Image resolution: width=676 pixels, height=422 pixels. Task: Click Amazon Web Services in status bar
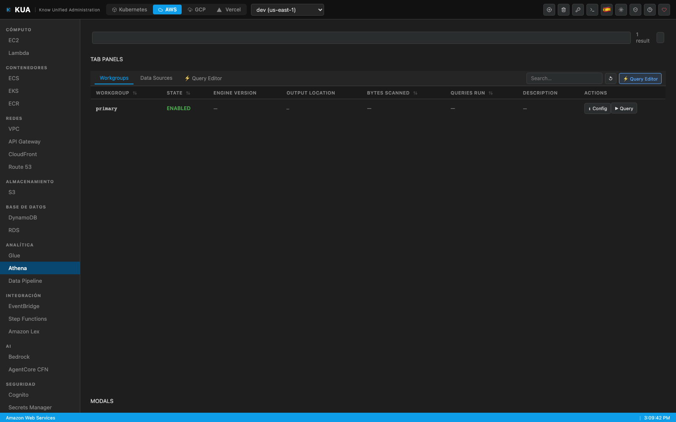[30, 418]
